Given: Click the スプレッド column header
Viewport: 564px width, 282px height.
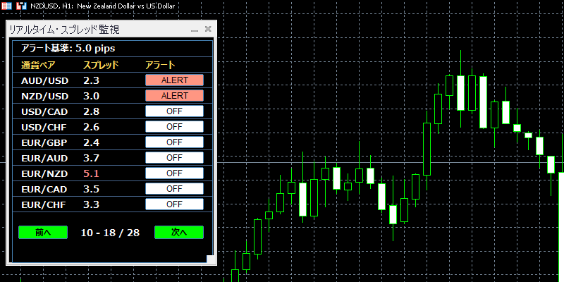Looking at the screenshot, I should point(101,65).
